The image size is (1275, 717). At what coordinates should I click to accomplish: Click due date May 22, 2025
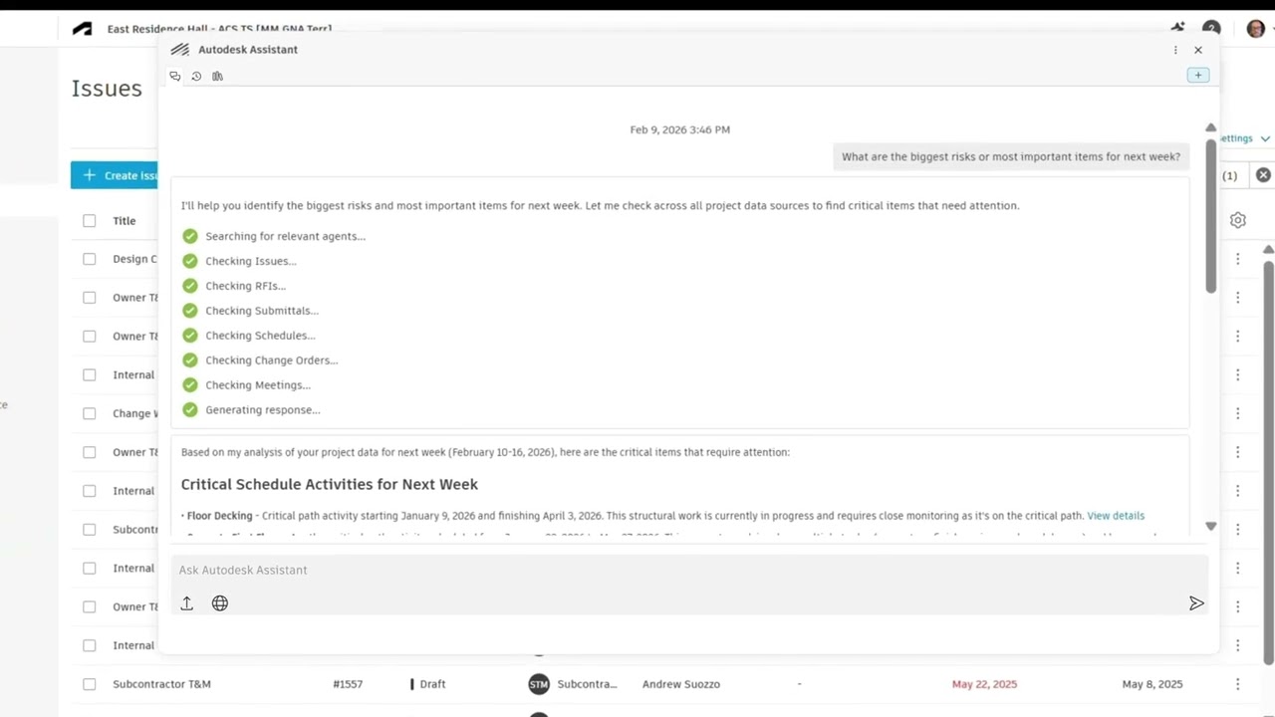pyautogui.click(x=984, y=684)
